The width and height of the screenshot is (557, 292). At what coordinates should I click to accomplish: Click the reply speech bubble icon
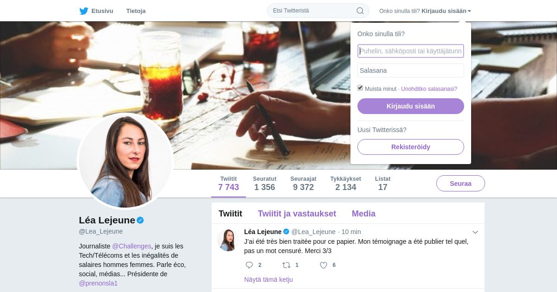249,265
